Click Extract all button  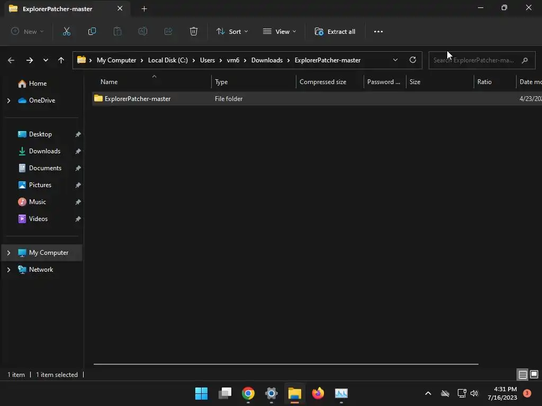(335, 31)
